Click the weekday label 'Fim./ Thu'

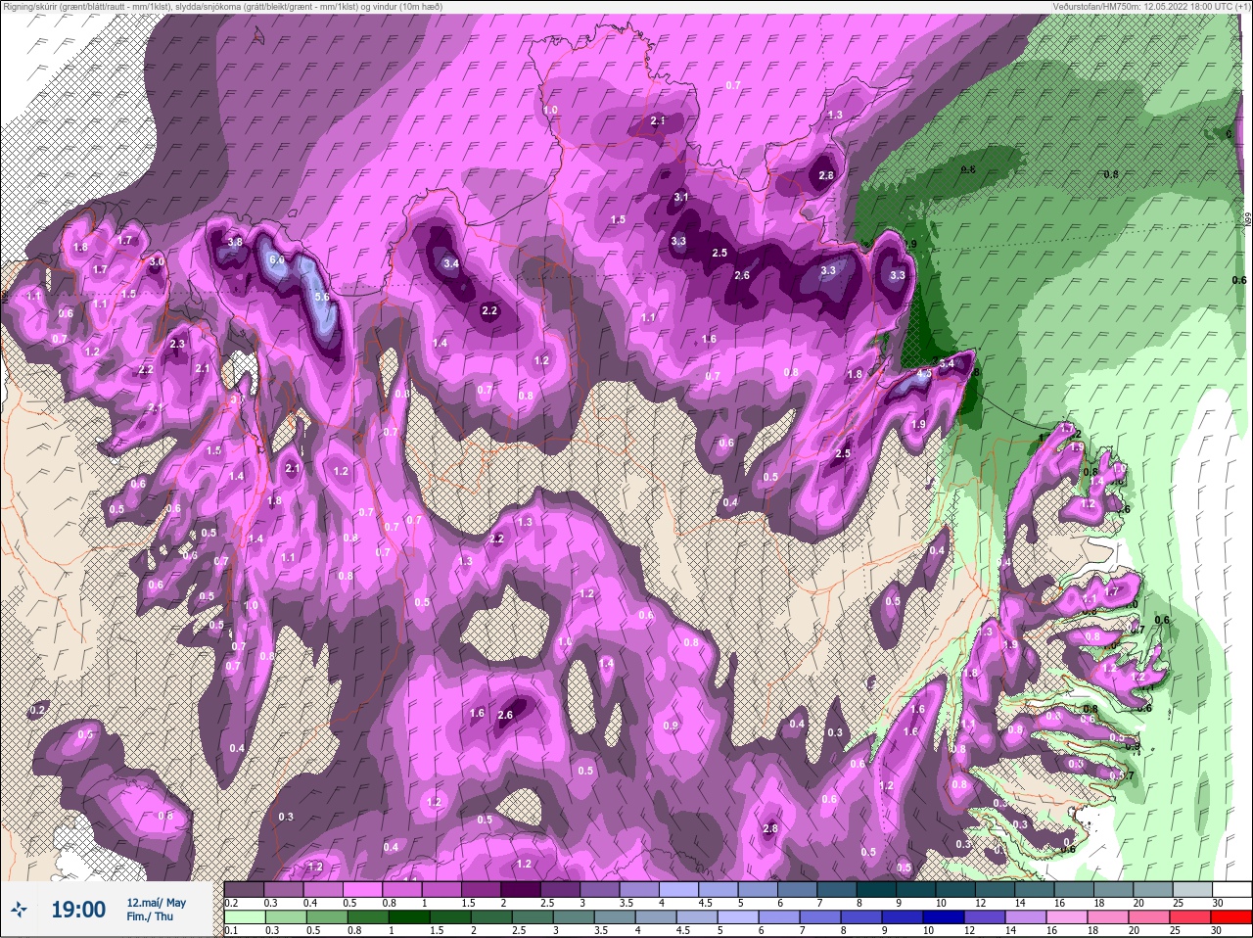(x=150, y=916)
